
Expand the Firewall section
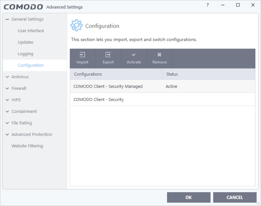(7, 88)
